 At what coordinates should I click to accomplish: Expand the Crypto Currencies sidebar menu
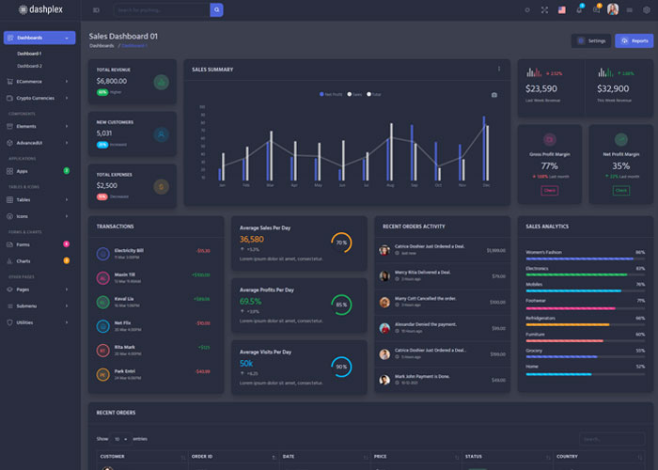39,98
